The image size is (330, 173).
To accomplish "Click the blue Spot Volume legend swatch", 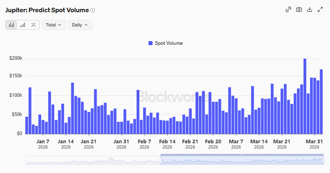I will click(x=151, y=43).
